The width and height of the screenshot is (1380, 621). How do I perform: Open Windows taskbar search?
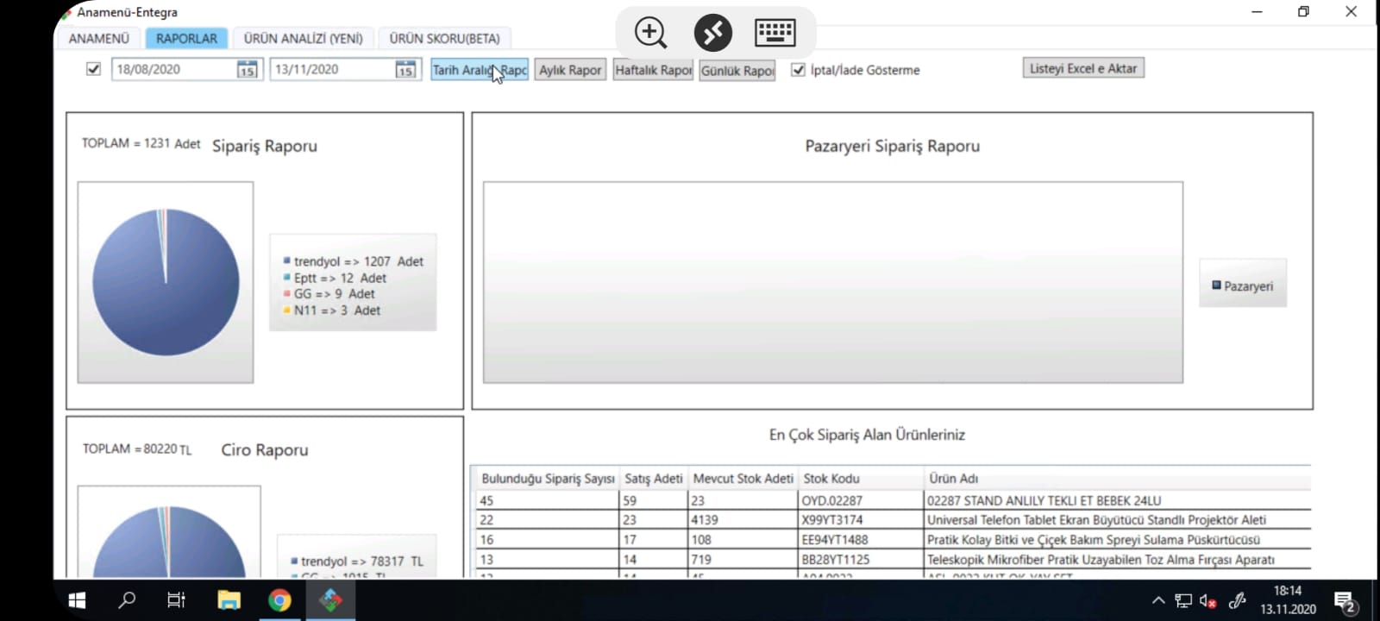[x=127, y=600]
